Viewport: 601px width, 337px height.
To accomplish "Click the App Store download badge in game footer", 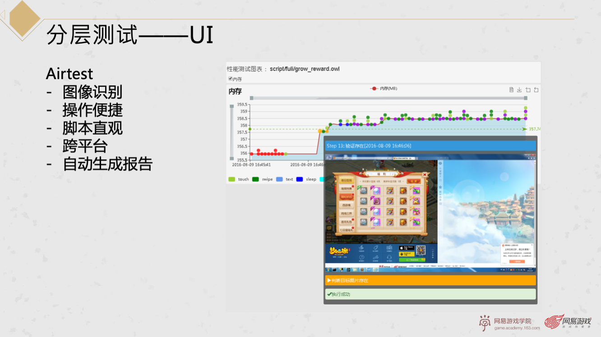I will [x=407, y=248].
